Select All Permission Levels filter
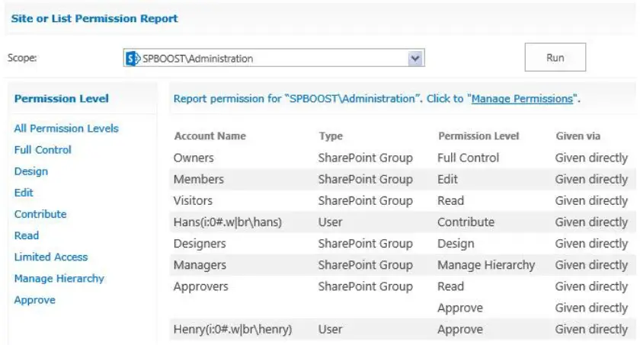Viewport: 640px width, 345px height. point(66,129)
